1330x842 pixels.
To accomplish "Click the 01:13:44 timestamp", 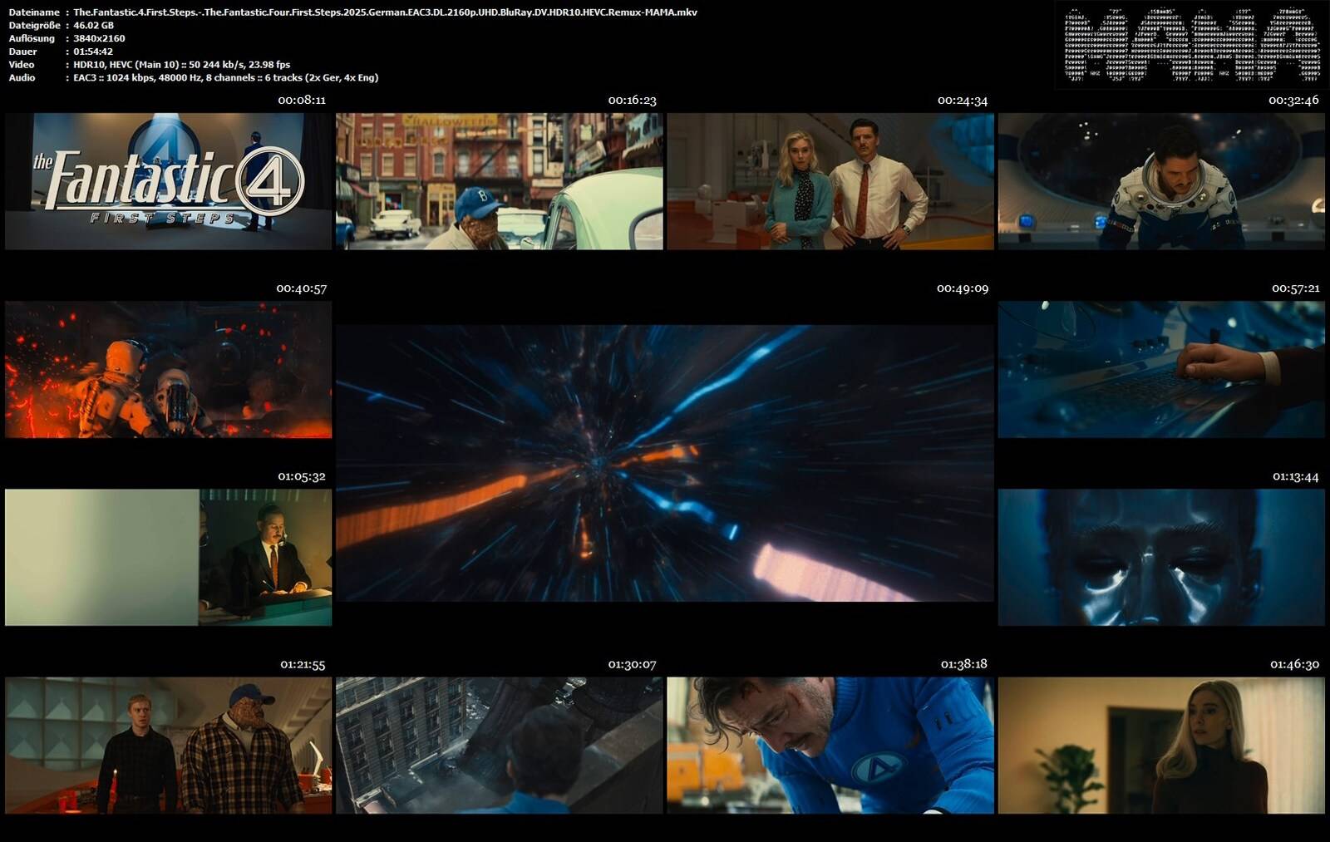I will [1295, 476].
